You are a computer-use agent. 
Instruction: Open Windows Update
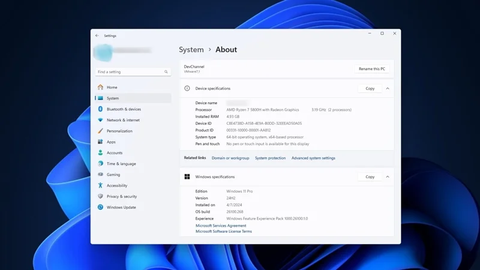pos(133,207)
